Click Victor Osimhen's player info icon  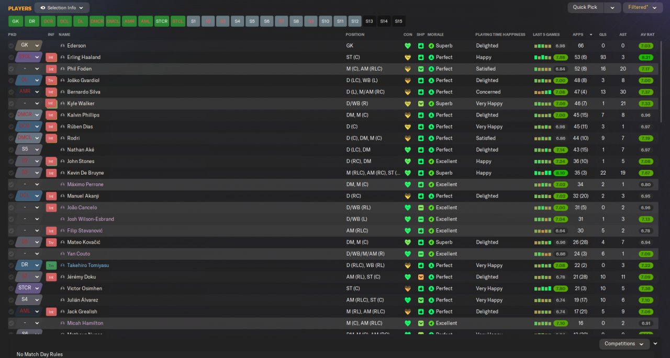click(63, 288)
